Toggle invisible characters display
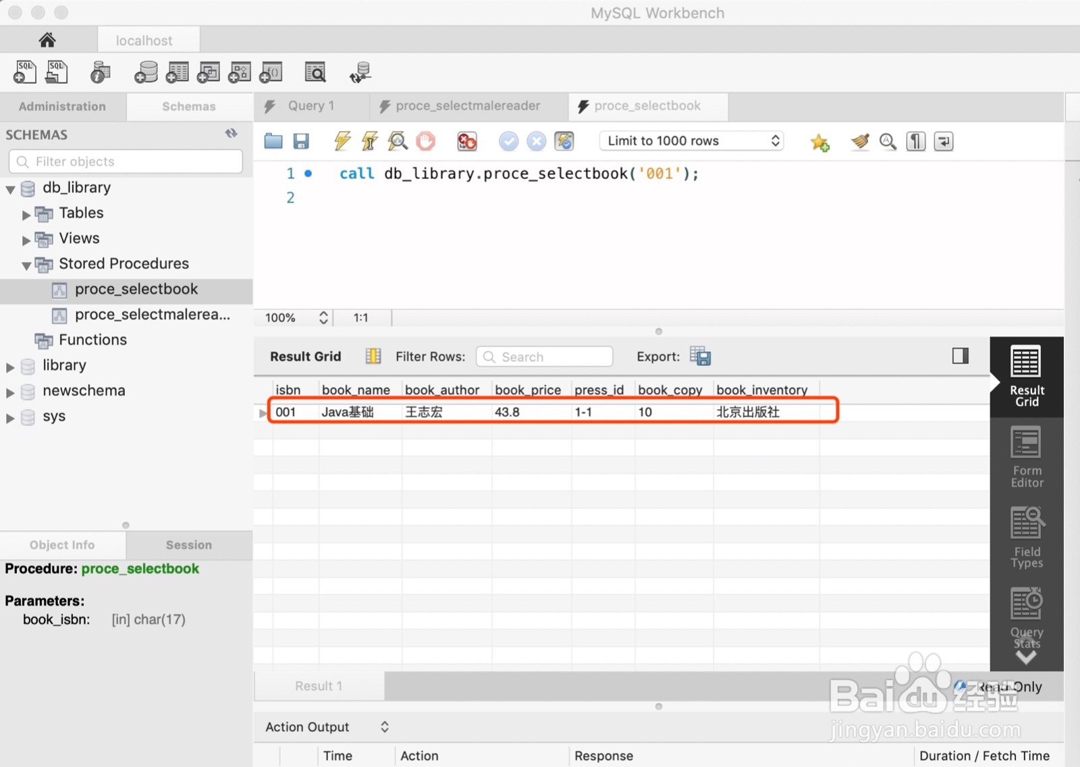This screenshot has height=767, width=1080. click(x=915, y=141)
